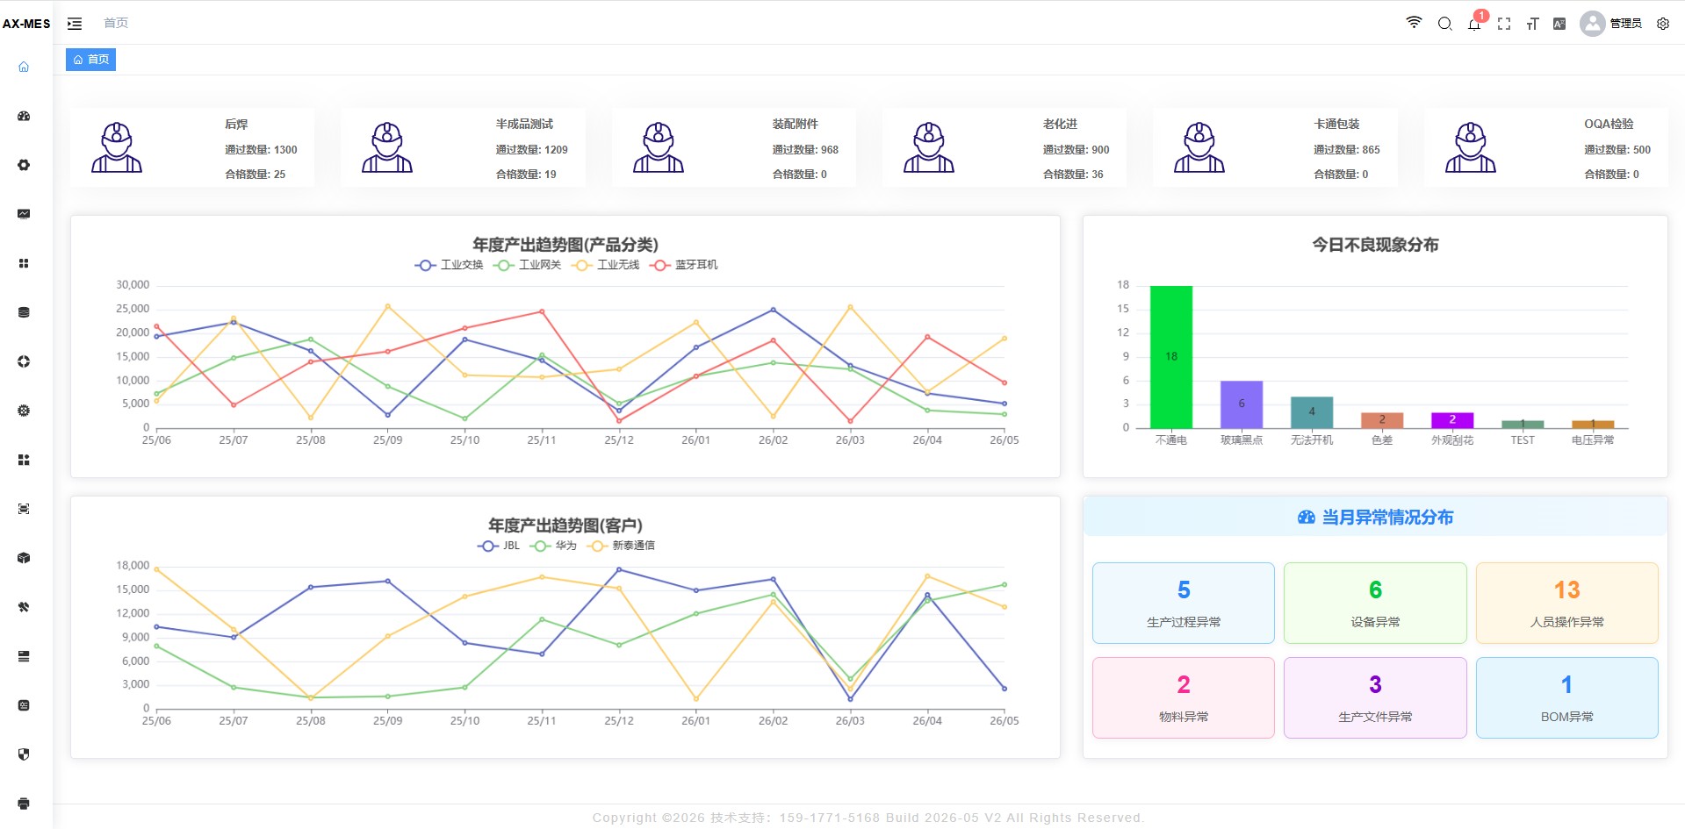Viewport: 1685px width, 829px height.
Task: Click the administrator avatar image
Action: click(1592, 24)
